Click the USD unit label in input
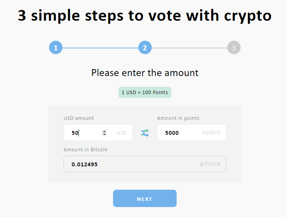 coord(122,133)
